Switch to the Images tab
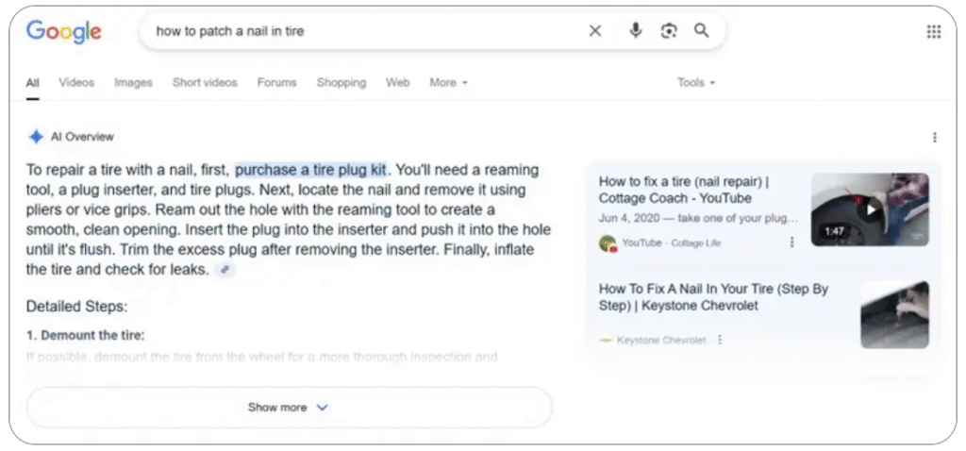This screenshot has height=451, width=966. point(133,83)
